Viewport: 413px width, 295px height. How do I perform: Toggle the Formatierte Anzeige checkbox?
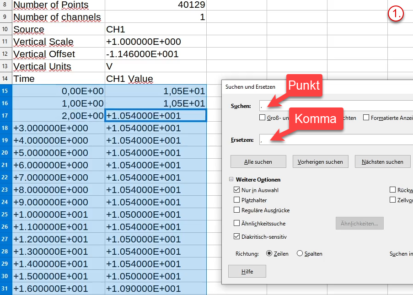366,118
